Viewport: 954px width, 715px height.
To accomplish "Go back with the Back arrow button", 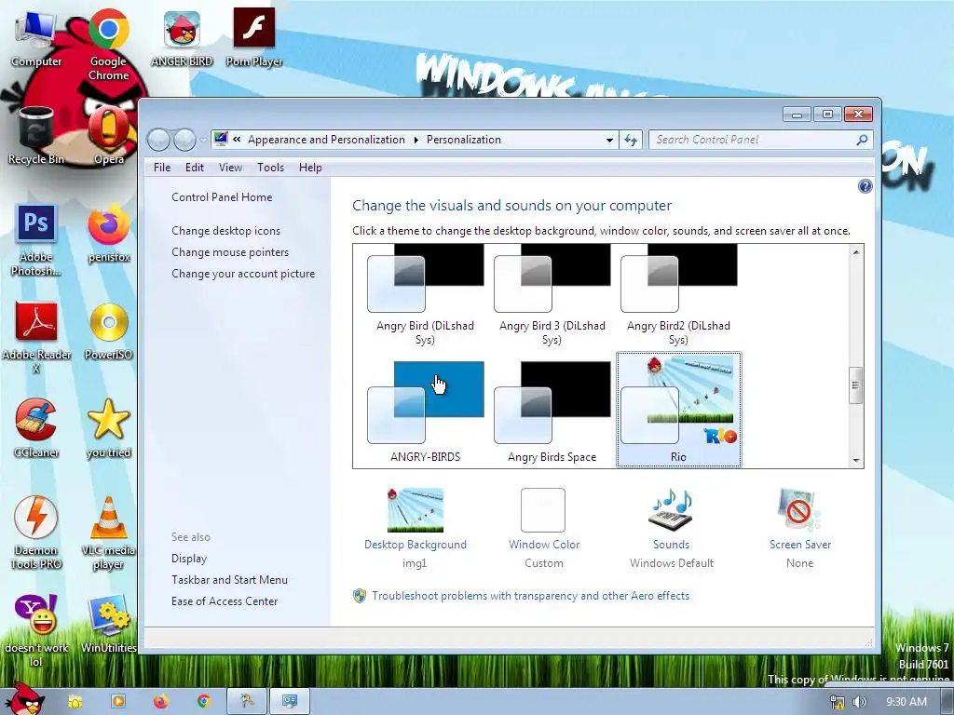I will pyautogui.click(x=158, y=140).
